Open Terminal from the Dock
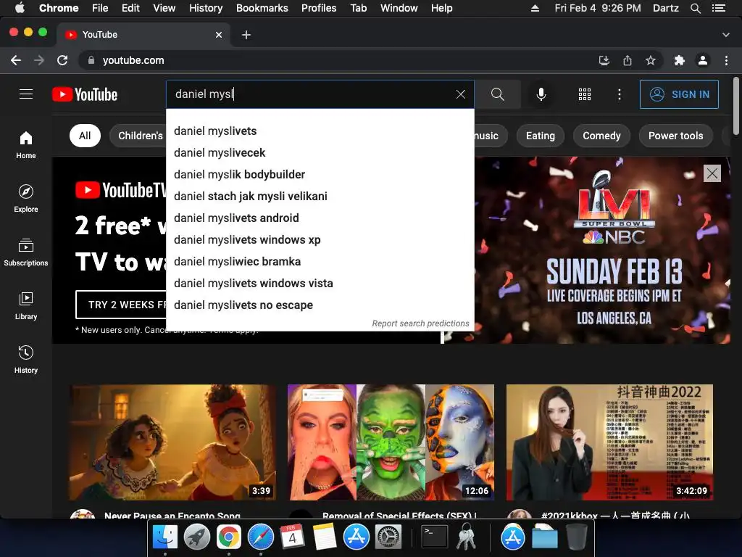The width and height of the screenshot is (742, 557). (x=434, y=537)
